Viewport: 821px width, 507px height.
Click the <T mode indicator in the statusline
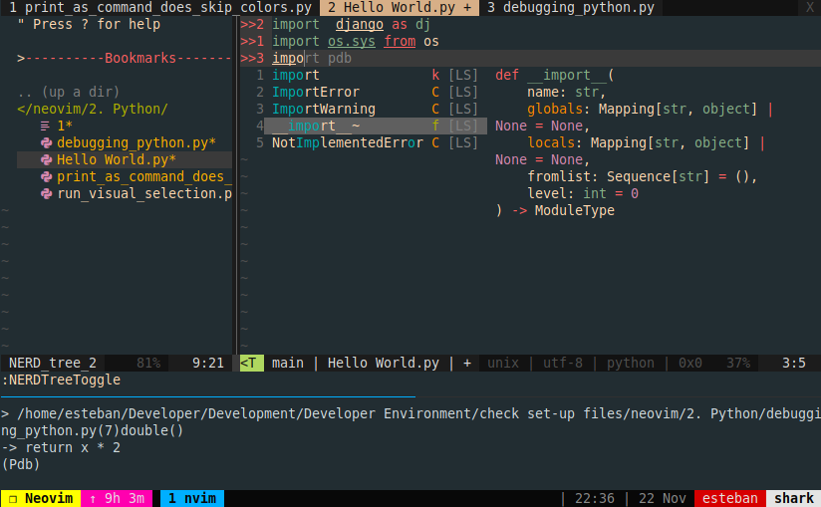(251, 363)
